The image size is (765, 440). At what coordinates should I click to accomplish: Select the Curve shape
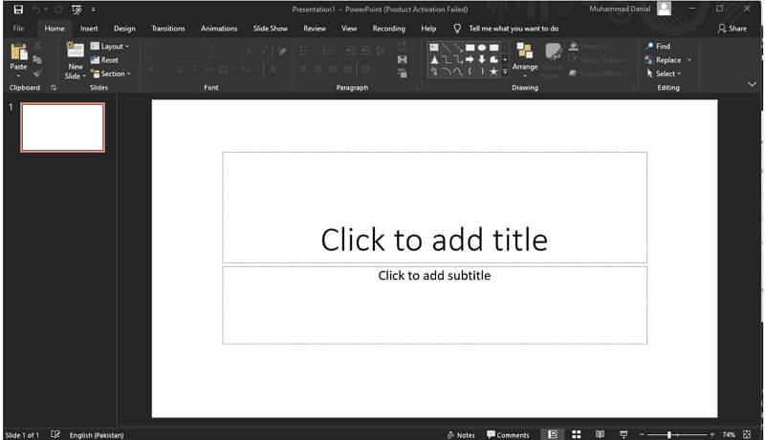[458, 72]
